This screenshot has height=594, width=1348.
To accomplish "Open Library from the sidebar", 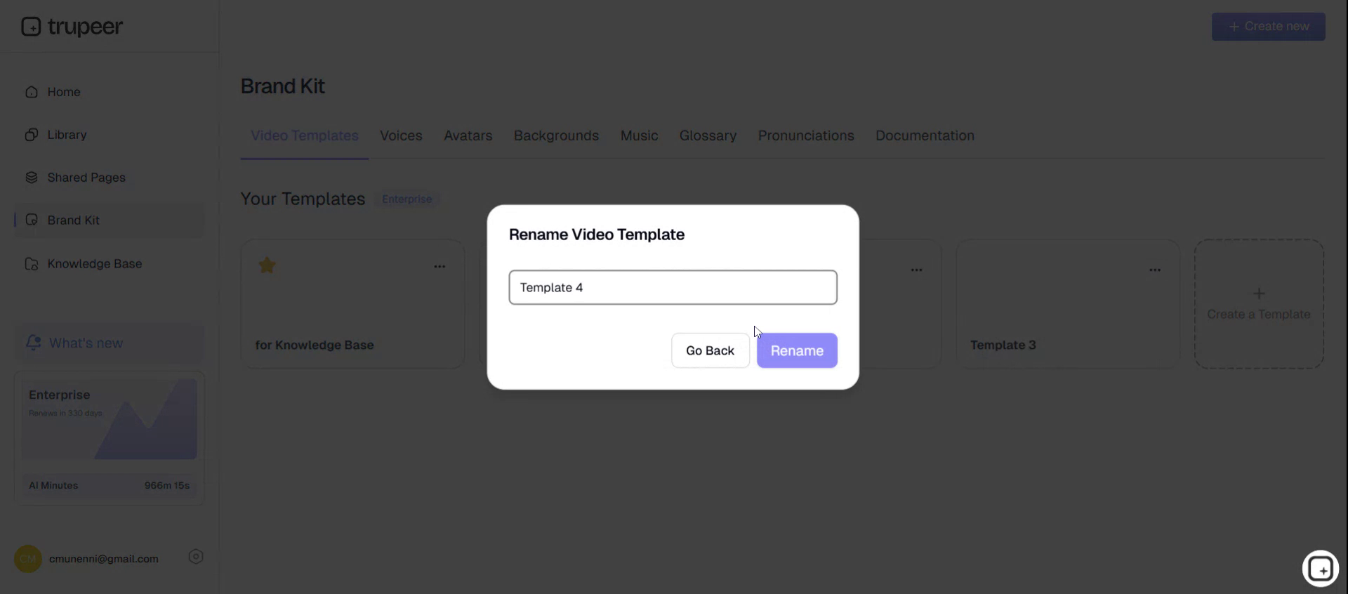I will [67, 135].
